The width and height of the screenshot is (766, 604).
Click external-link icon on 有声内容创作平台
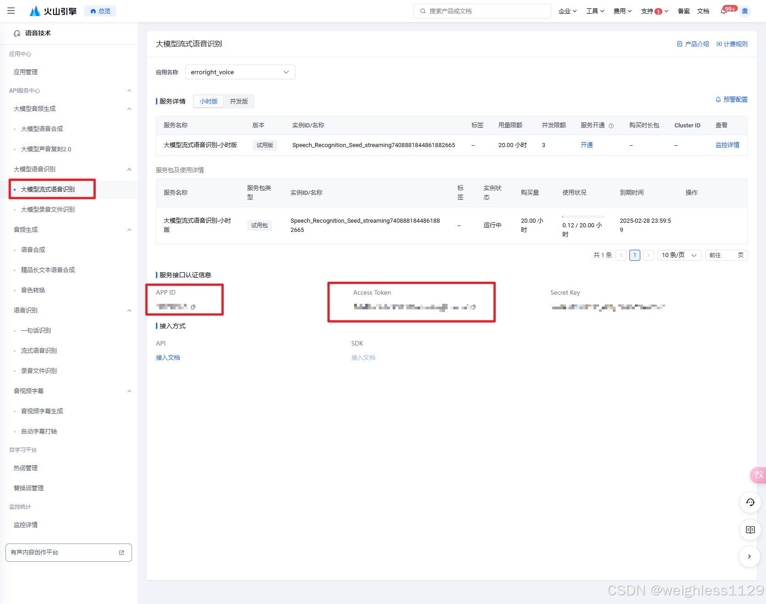[122, 553]
